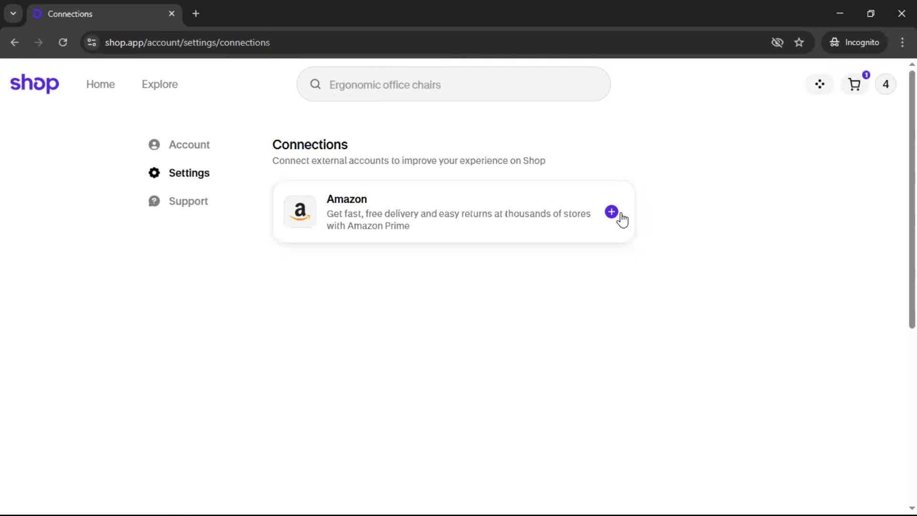Click the Amazon logo thumbnail
Viewport: 917px width, 516px height.
pyautogui.click(x=300, y=212)
